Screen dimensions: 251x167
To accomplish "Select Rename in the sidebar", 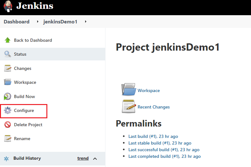I will [x=22, y=139].
